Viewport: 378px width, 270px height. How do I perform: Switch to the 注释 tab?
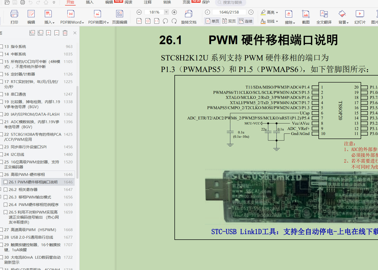[x=148, y=2]
